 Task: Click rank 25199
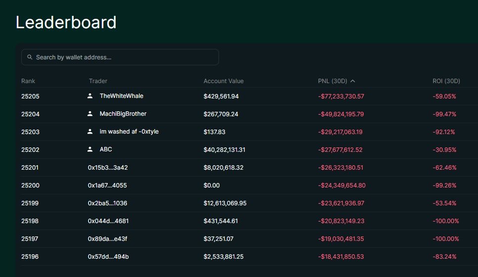point(30,203)
